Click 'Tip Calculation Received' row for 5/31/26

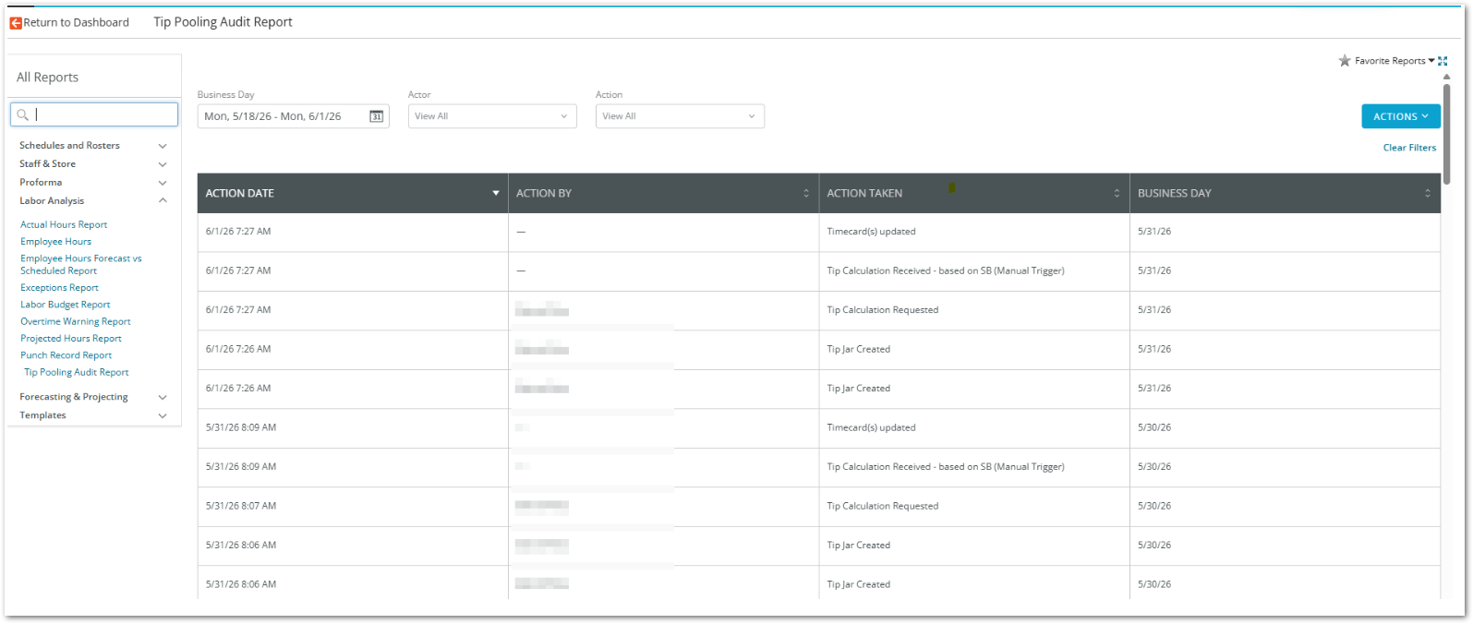(x=946, y=271)
